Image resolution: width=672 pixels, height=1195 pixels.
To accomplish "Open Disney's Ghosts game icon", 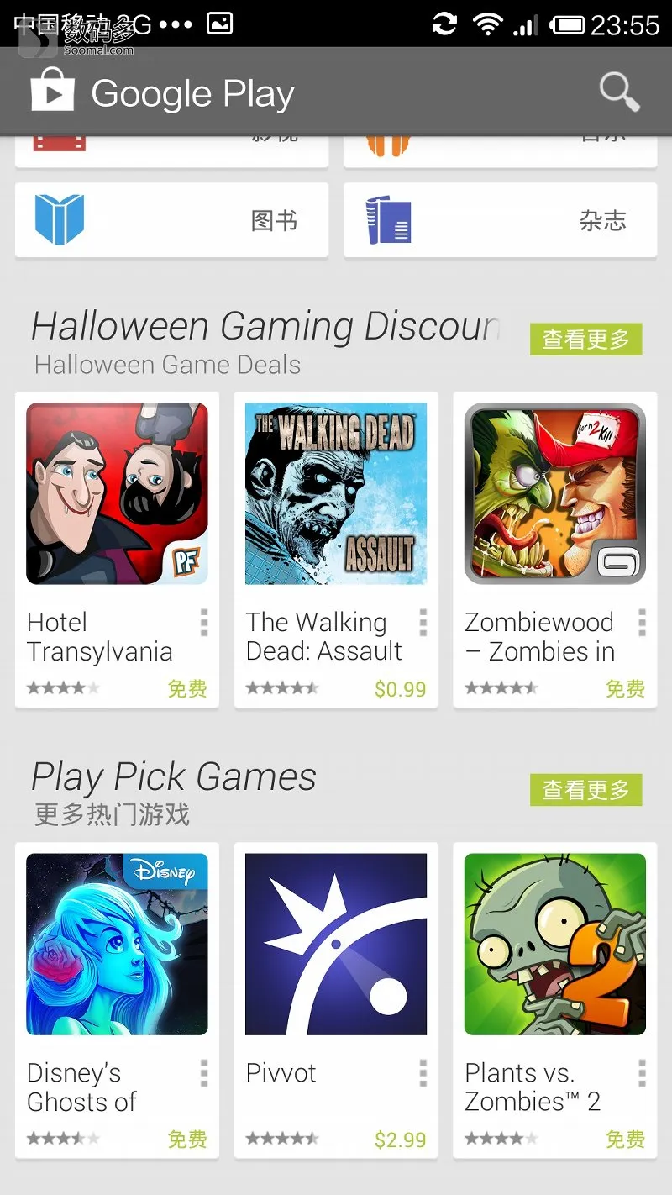I will [x=117, y=944].
